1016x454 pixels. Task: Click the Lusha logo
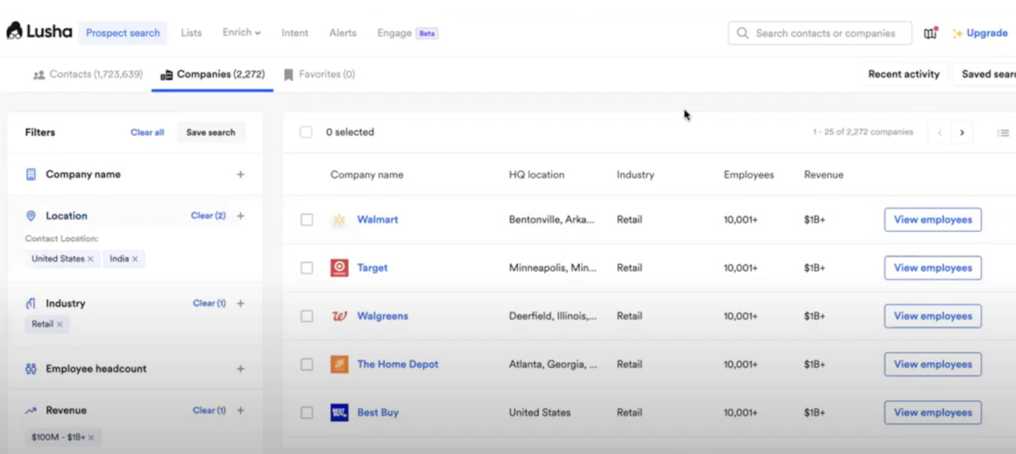click(x=40, y=32)
